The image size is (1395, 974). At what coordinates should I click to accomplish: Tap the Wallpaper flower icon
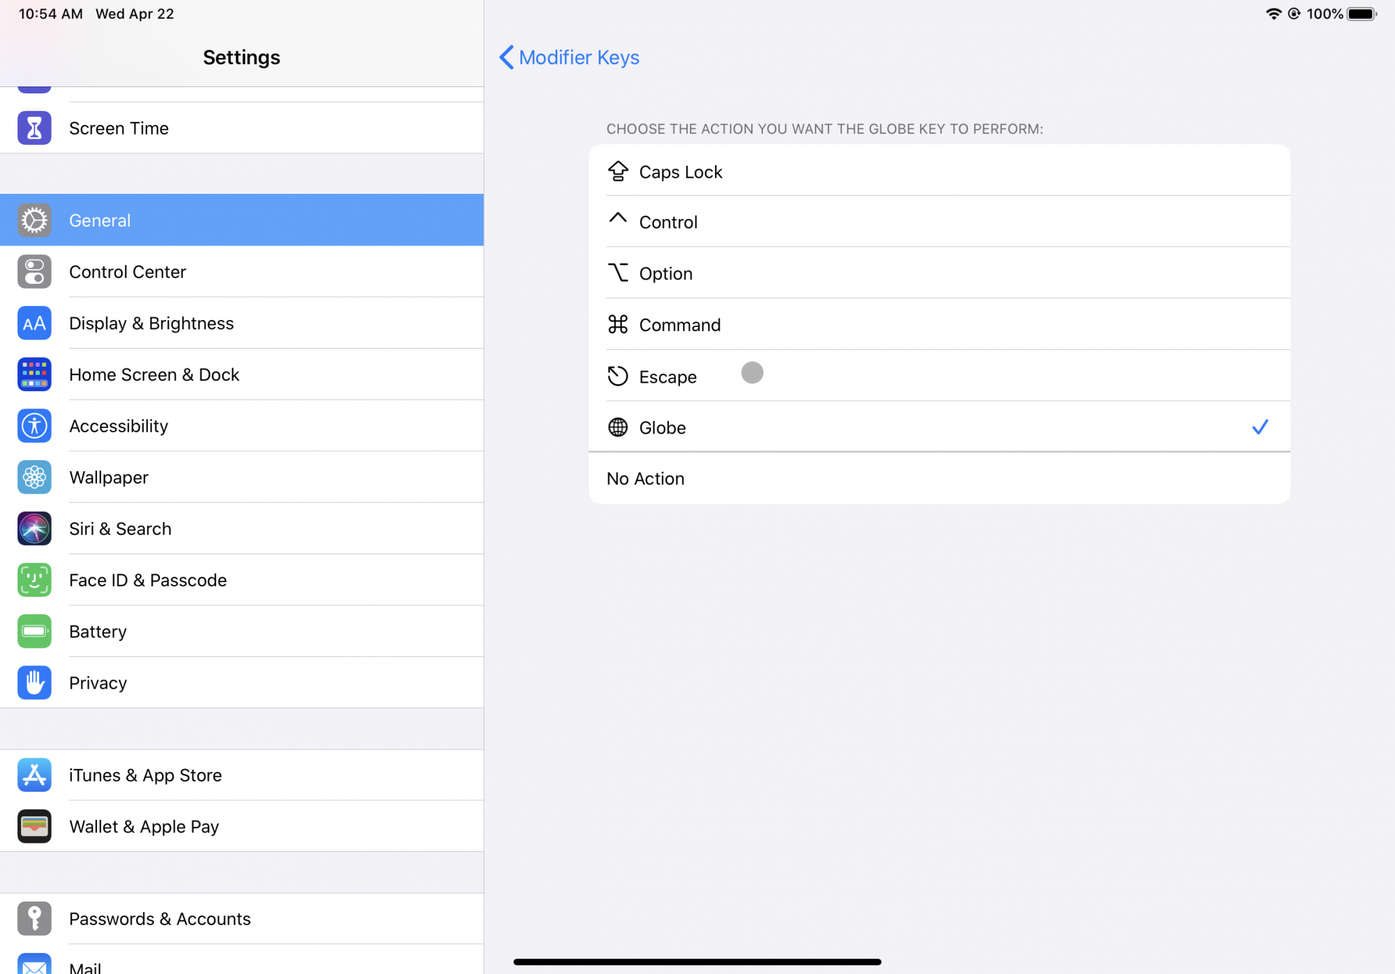pyautogui.click(x=34, y=478)
